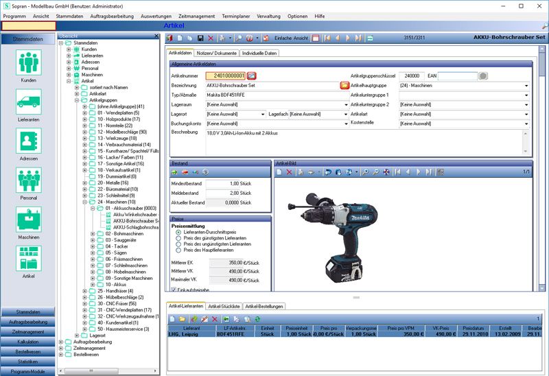Select Preis des Hauptlieferanten option
The image size is (549, 376).
[178, 250]
